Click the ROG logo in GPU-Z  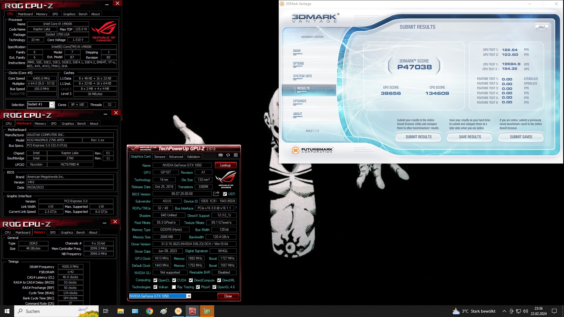[x=226, y=179]
